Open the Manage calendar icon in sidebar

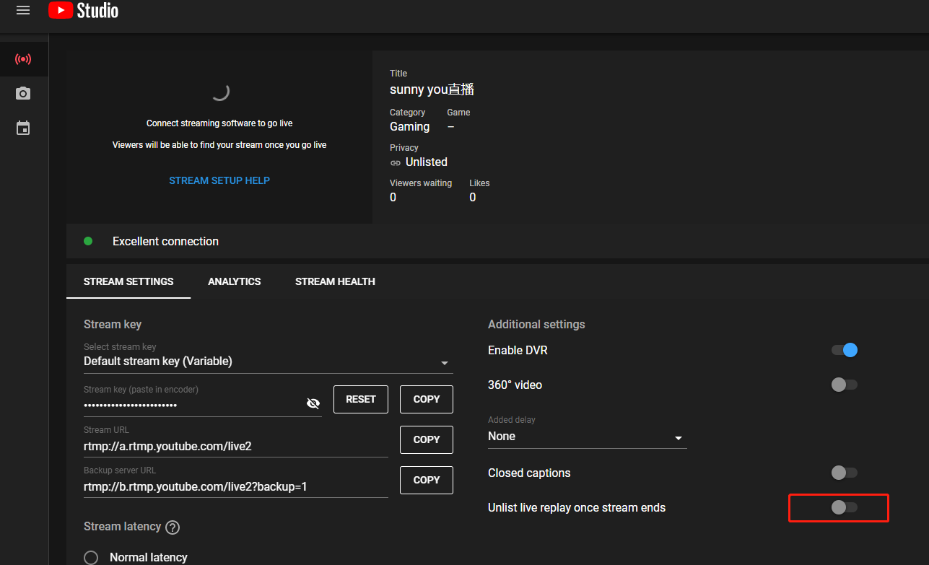coord(23,128)
